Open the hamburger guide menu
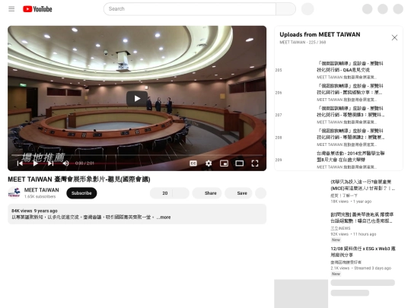The height and width of the screenshot is (308, 411). pyautogui.click(x=11, y=9)
